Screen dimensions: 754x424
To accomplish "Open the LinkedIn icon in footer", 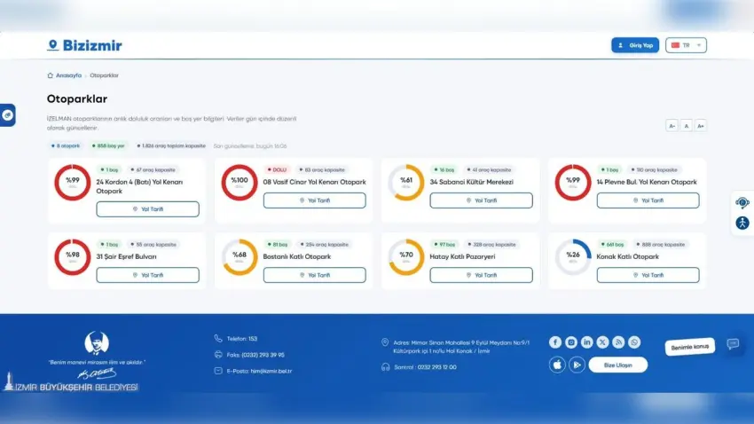I will pyautogui.click(x=586, y=342).
